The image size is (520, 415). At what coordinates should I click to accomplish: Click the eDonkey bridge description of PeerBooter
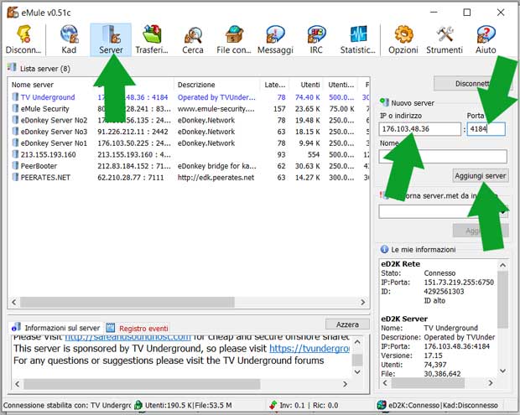point(217,166)
